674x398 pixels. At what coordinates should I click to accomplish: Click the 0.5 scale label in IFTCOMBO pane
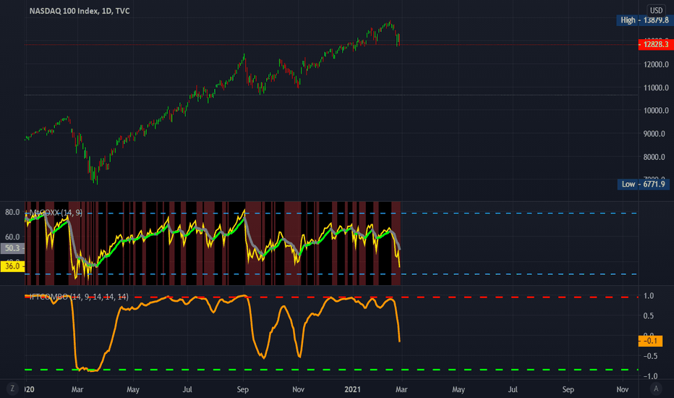pyautogui.click(x=649, y=316)
